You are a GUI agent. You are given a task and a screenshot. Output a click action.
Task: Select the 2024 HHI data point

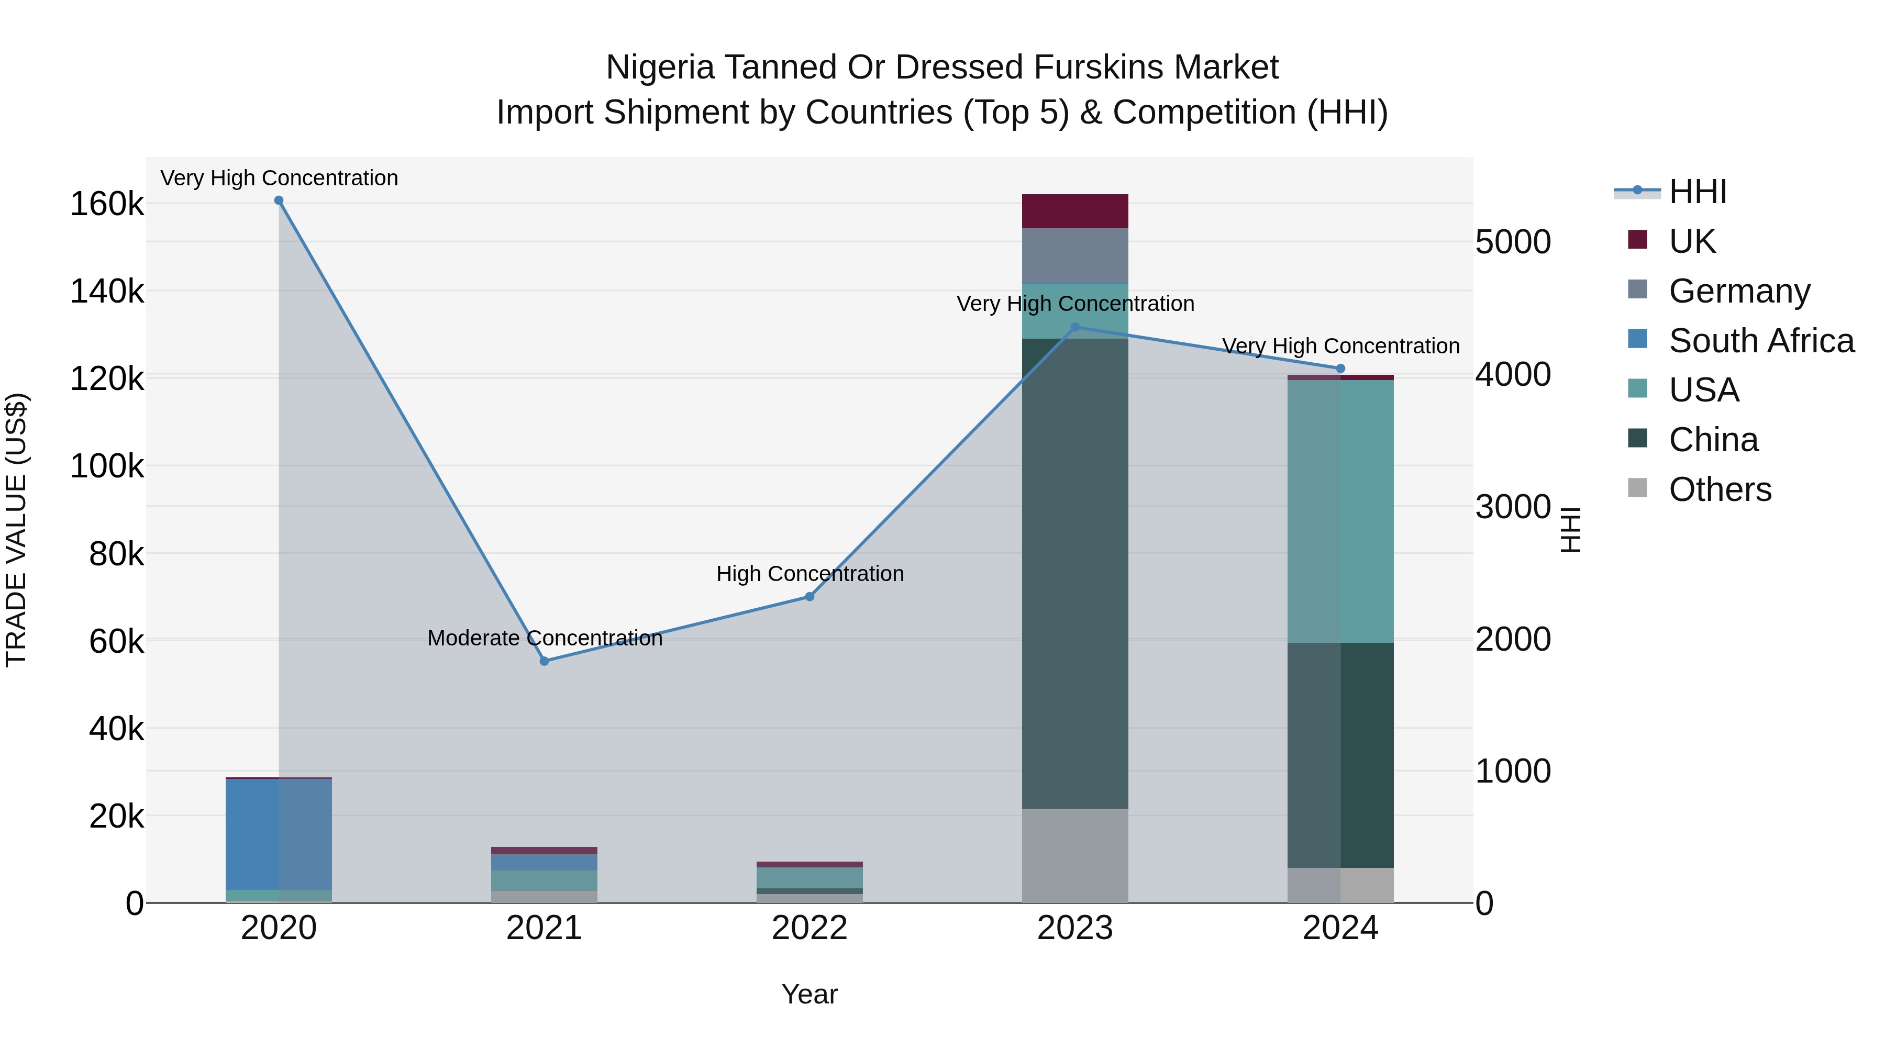coord(1340,369)
